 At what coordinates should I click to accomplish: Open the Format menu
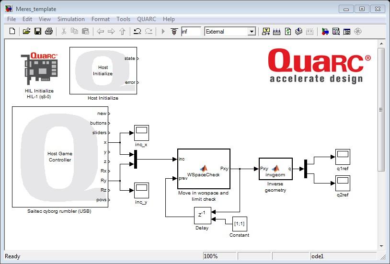101,19
